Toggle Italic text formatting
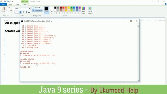This screenshot has height=94, width=167. (23, 12)
